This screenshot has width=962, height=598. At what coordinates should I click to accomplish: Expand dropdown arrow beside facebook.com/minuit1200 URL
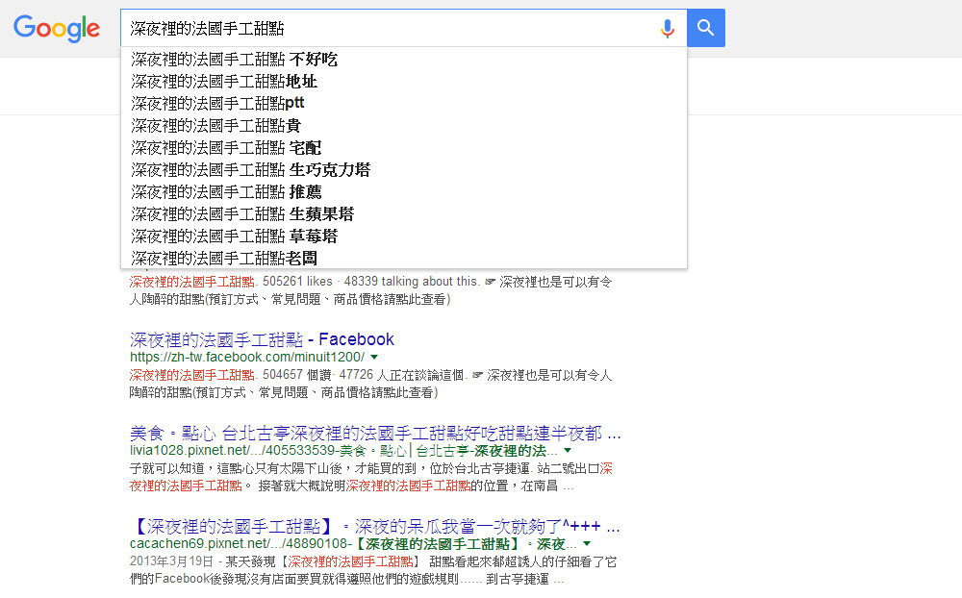(374, 357)
